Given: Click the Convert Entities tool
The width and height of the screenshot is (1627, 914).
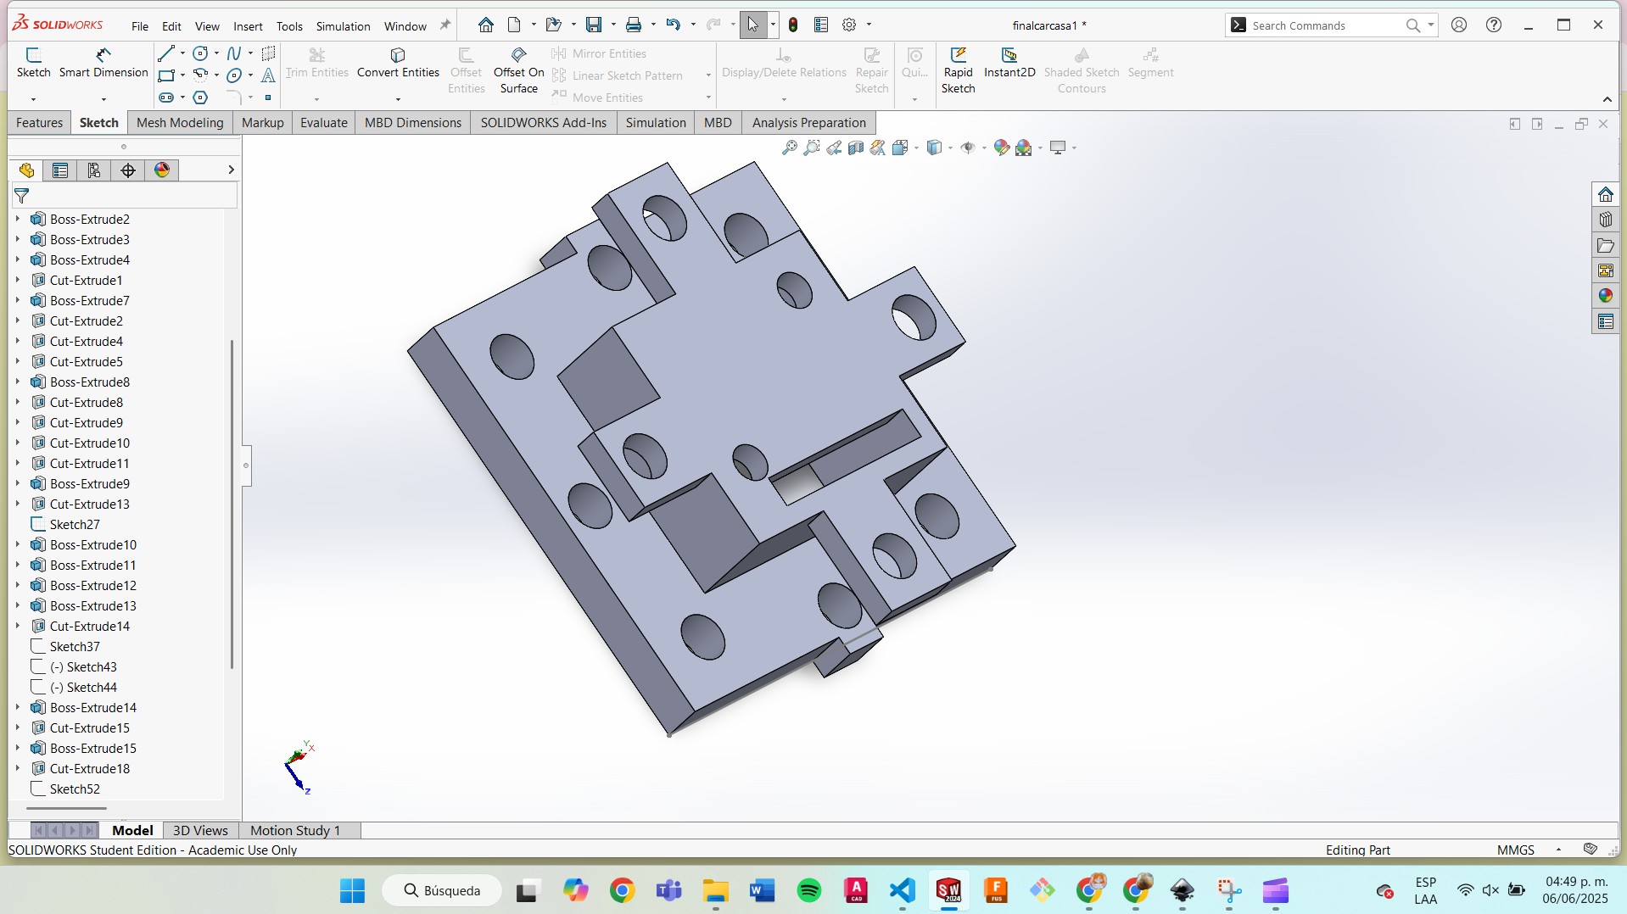Looking at the screenshot, I should (x=398, y=64).
